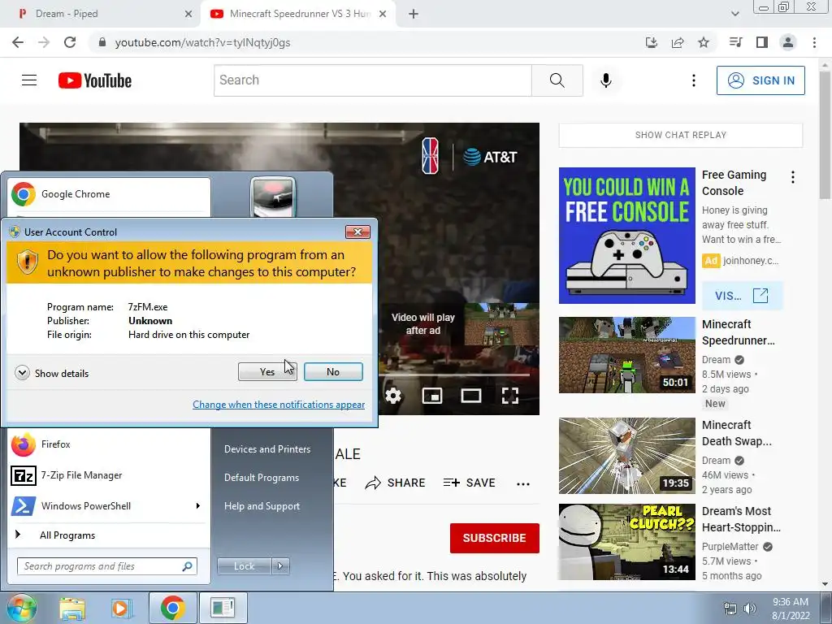Open Minecraft Death Swap video thumbnail
Screen dimensions: 832x624
(x=627, y=456)
